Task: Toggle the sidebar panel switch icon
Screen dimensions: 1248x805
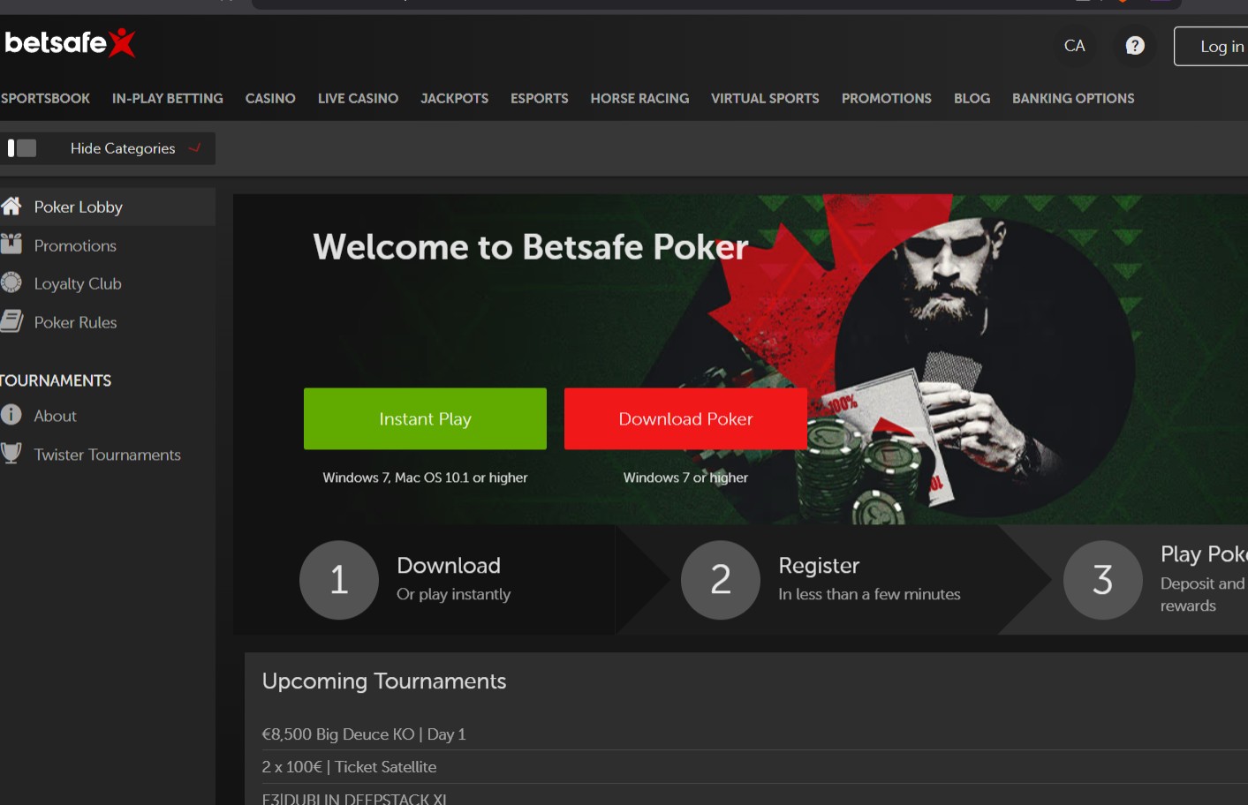Action: (21, 148)
